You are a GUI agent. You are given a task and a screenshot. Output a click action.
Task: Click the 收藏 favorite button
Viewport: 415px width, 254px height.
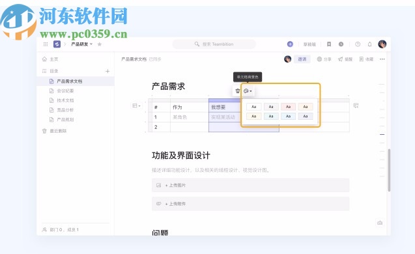pyautogui.click(x=366, y=59)
